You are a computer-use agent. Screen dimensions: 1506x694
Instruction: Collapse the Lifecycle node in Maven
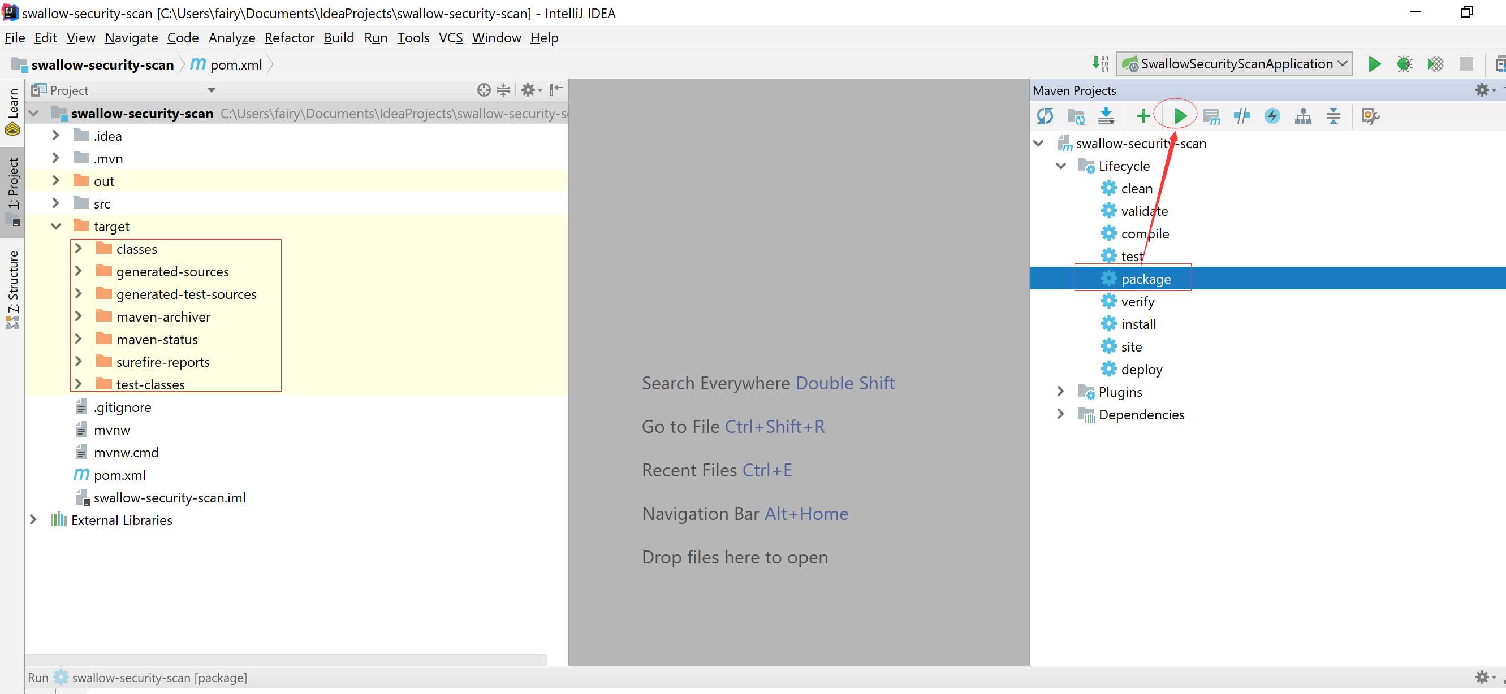[1060, 166]
